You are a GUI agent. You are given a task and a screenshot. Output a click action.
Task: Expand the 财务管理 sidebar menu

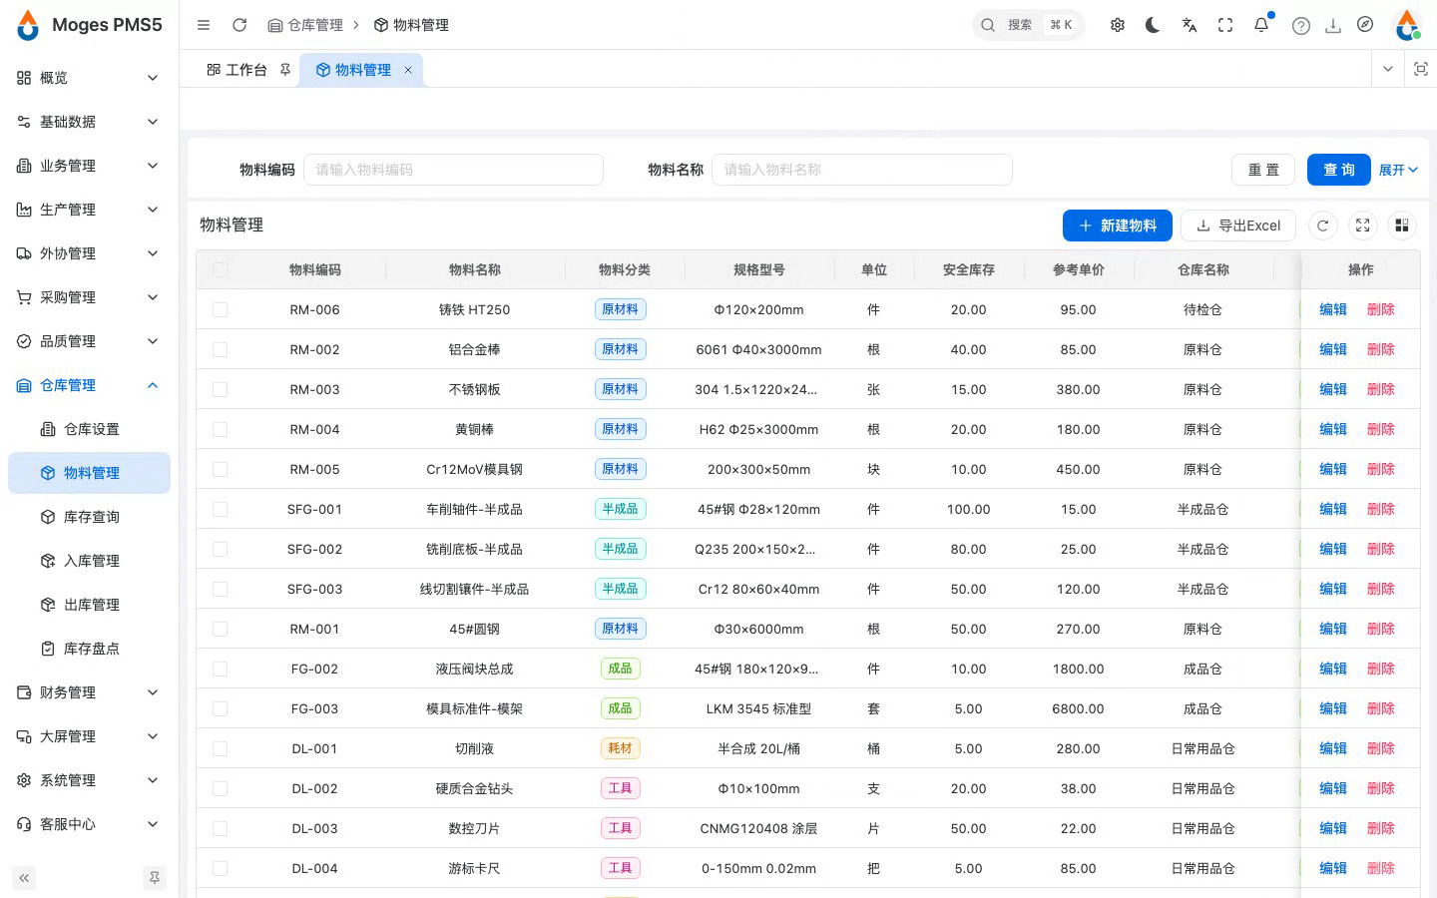(x=89, y=692)
